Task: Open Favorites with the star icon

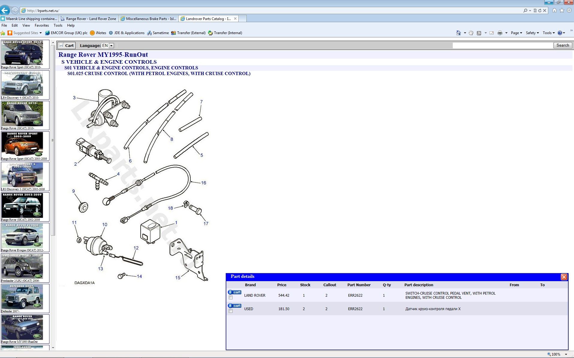Action: click(x=562, y=10)
